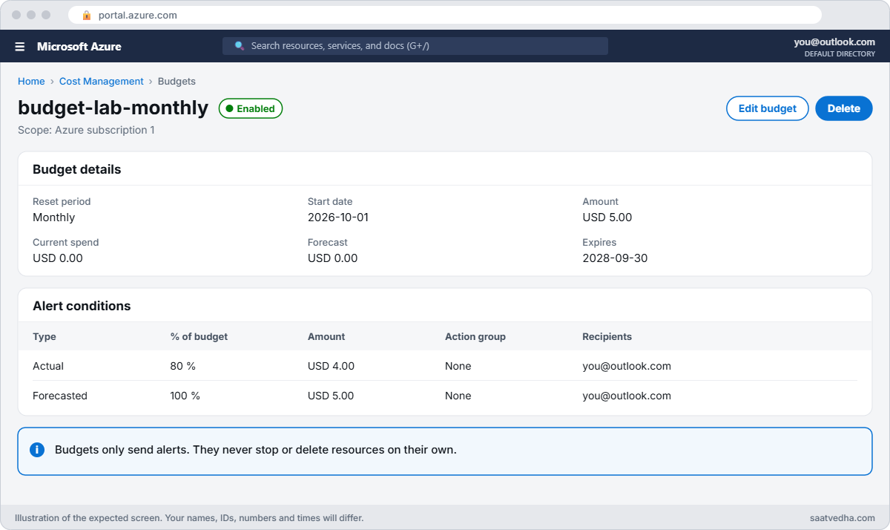Viewport: 890px width, 530px height.
Task: Click None action group in Forecasted row
Action: pos(458,396)
